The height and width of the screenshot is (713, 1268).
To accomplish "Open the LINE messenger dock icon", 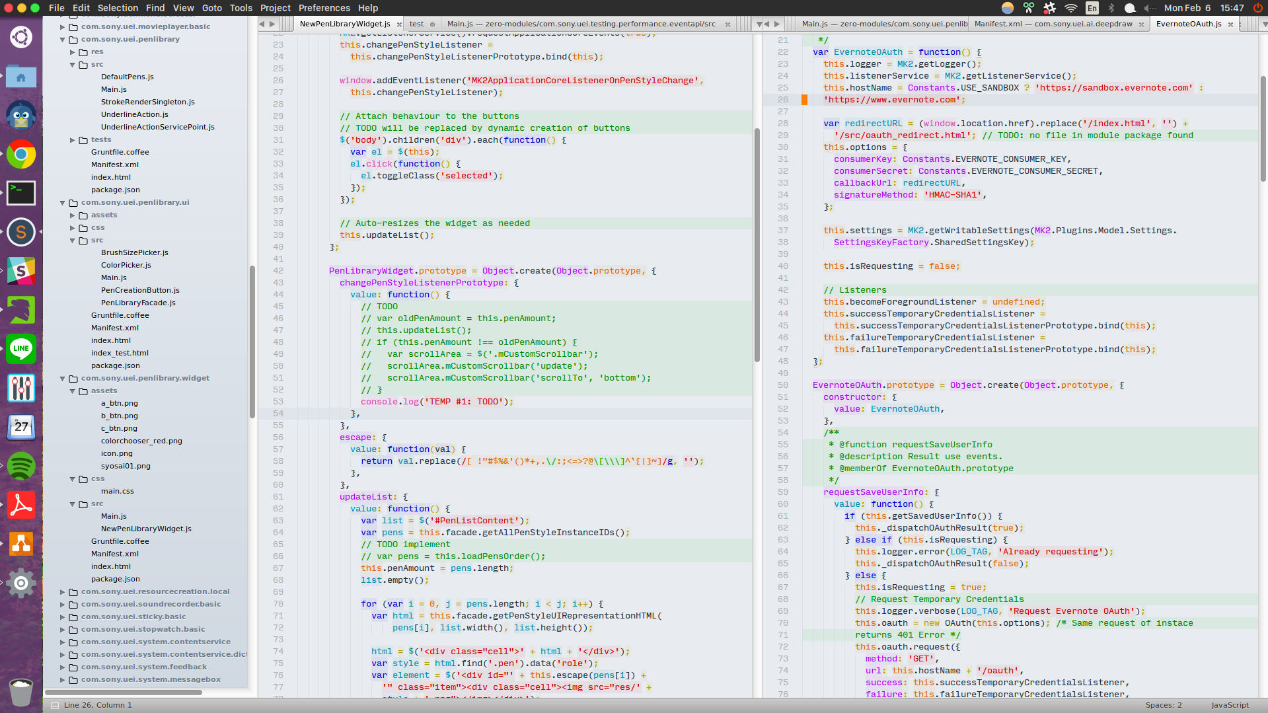I will tap(21, 348).
